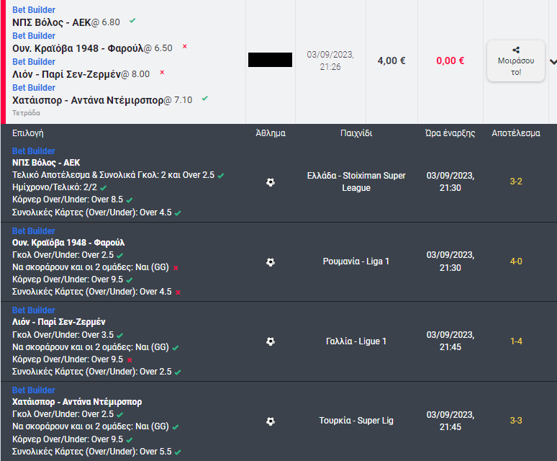Collapse the bet details with the chevron arrow

click(x=553, y=61)
